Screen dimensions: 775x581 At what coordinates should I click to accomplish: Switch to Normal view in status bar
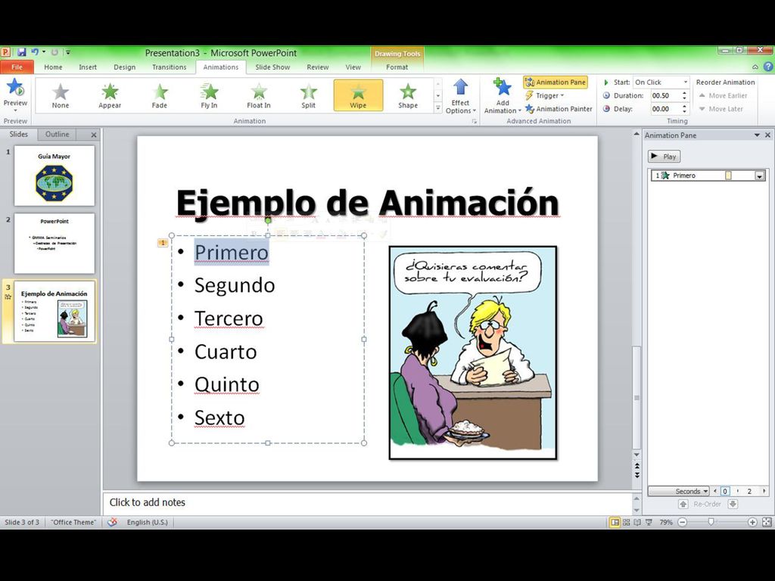(615, 522)
